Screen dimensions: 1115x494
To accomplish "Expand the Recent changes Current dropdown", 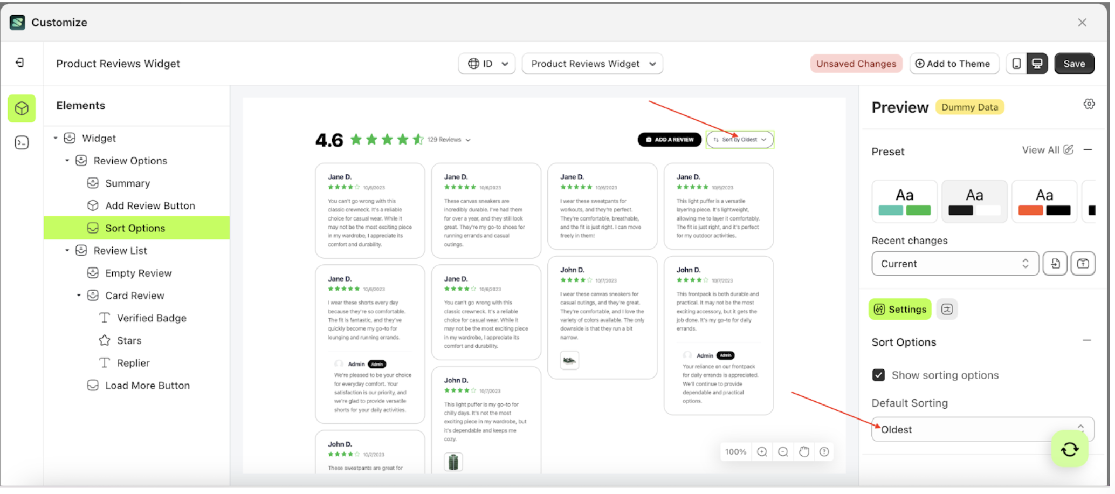I will point(954,263).
